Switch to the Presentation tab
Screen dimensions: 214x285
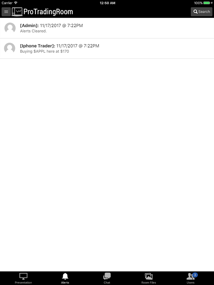[23, 278]
